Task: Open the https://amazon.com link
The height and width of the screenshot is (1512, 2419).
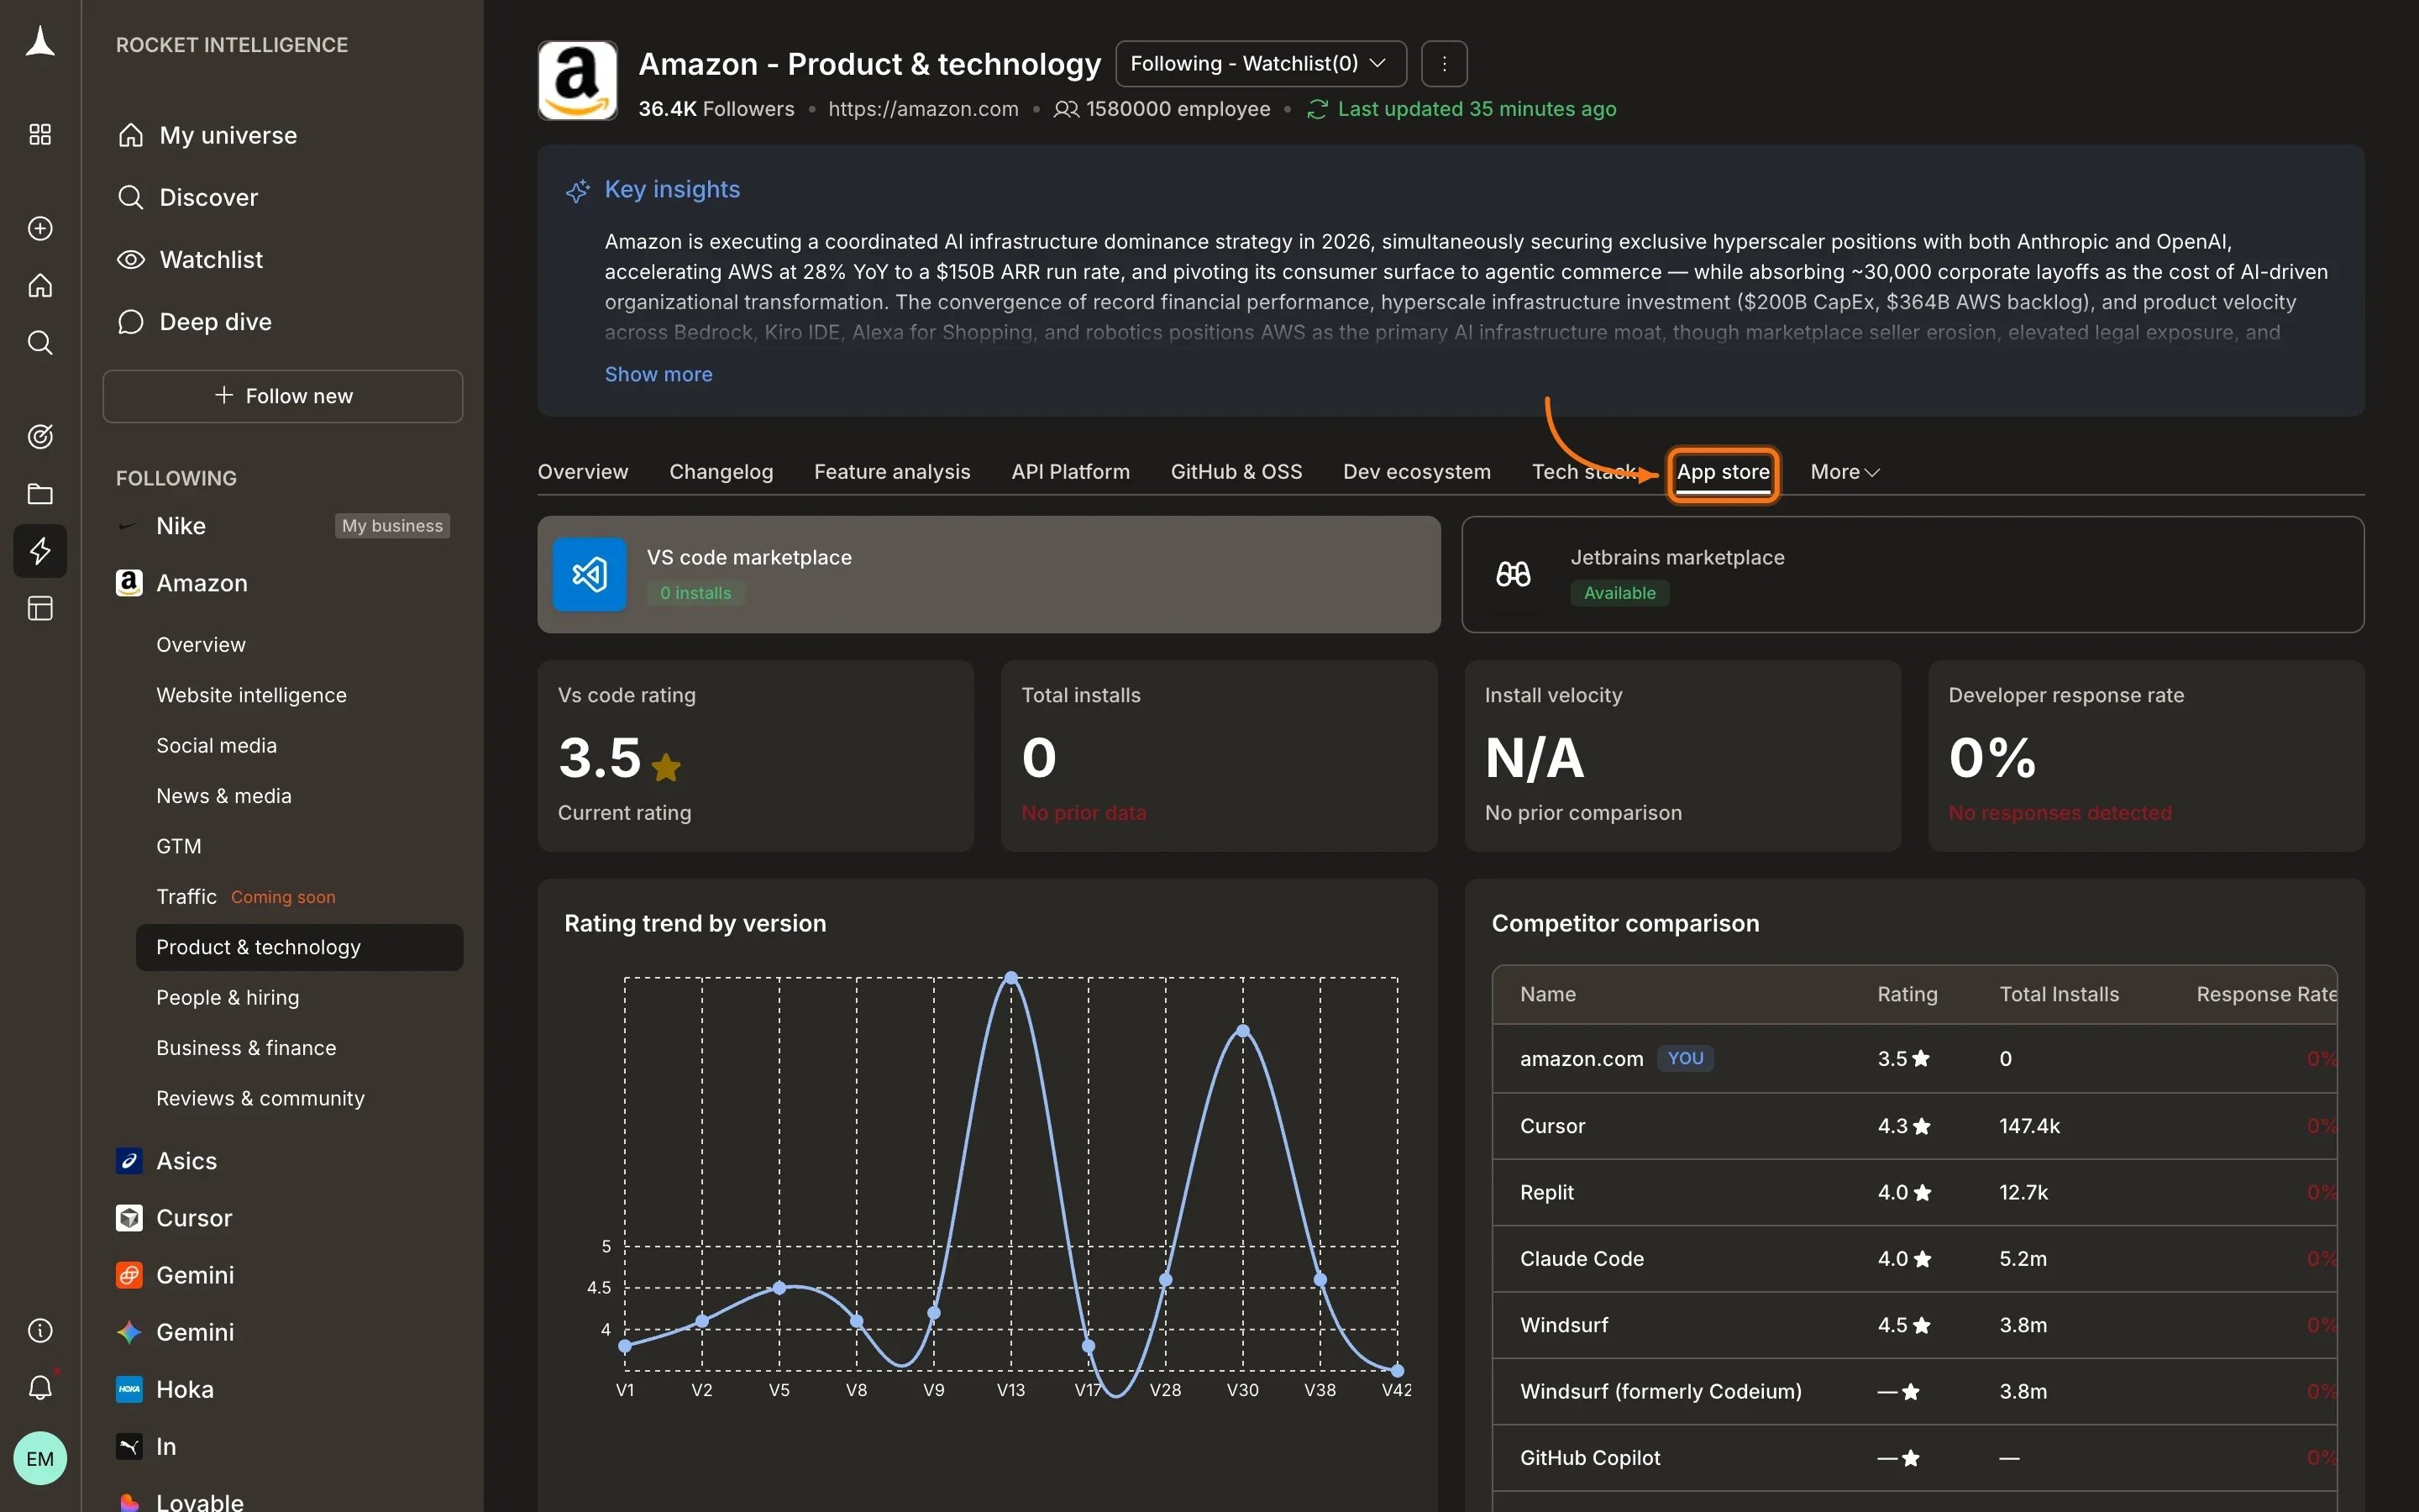Action: click(x=922, y=109)
